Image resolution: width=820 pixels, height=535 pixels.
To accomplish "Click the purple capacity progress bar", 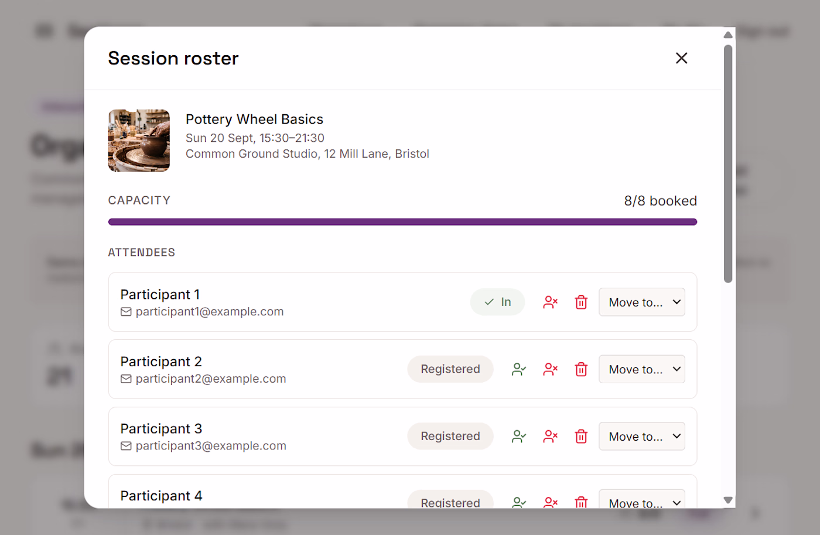I will click(x=402, y=222).
